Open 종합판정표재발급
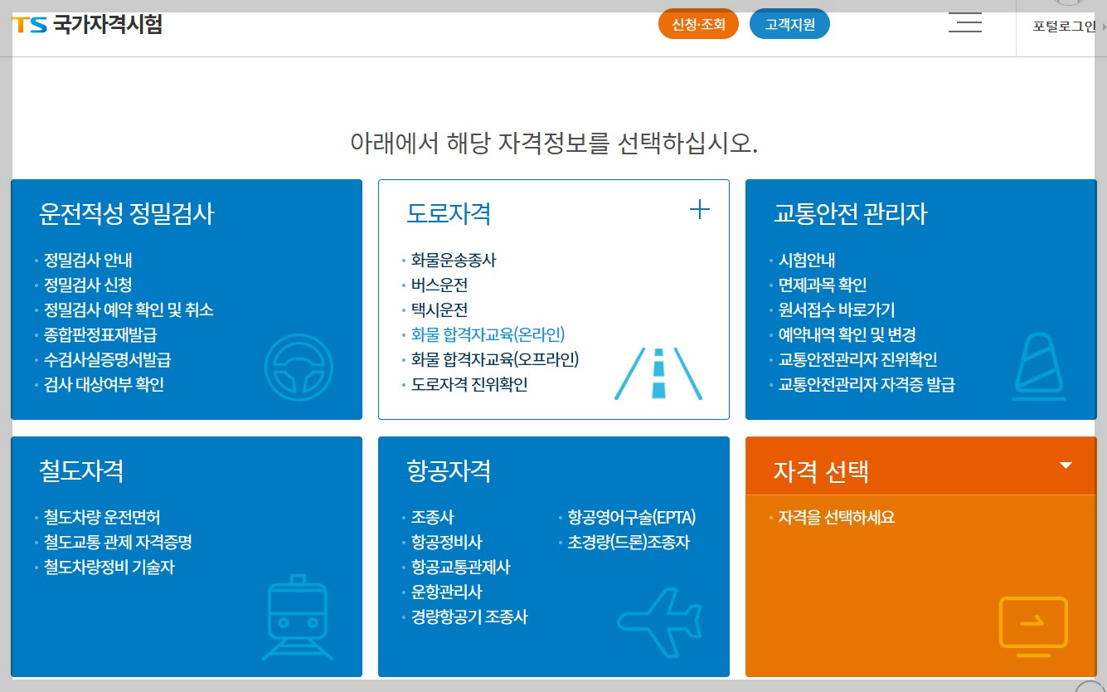Screen dimensions: 1107x692 point(100,335)
